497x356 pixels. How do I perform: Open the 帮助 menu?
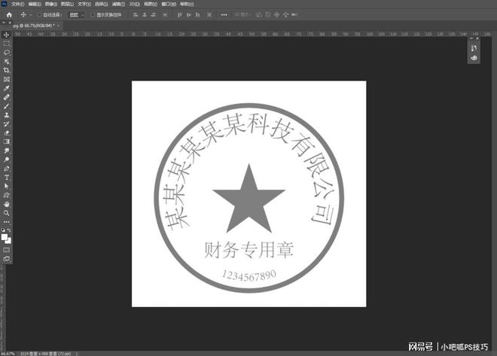[x=184, y=4]
